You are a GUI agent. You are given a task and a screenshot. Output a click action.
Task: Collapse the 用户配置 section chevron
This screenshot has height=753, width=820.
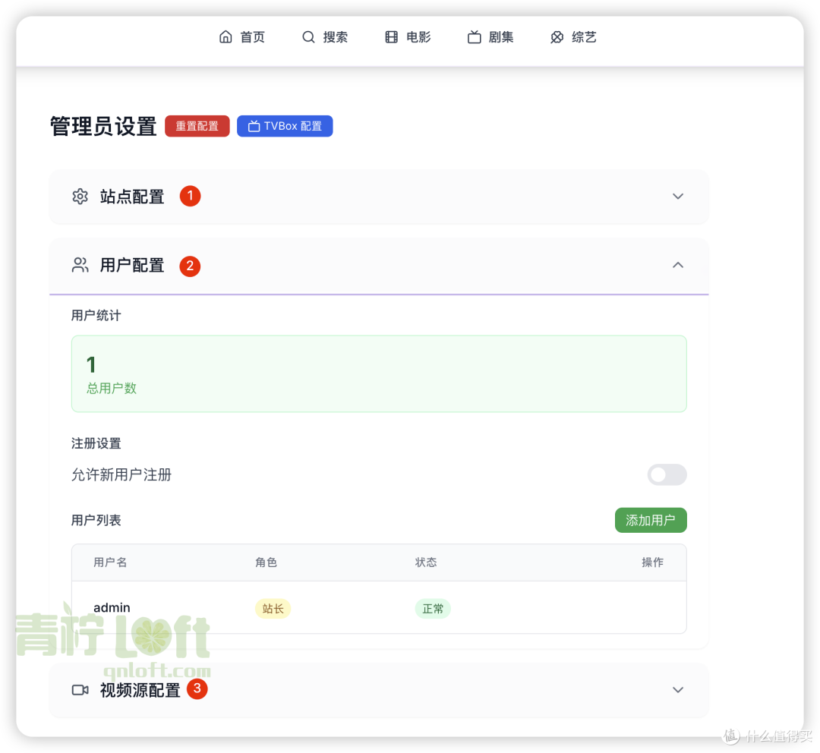pos(678,265)
